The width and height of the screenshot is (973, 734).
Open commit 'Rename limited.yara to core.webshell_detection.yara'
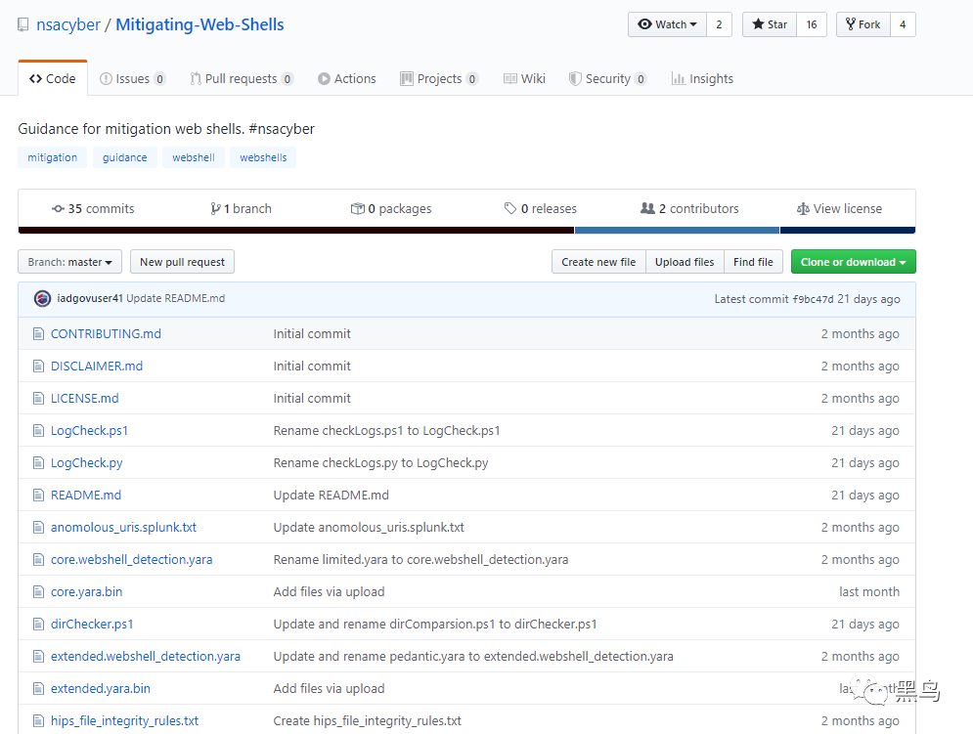pyautogui.click(x=420, y=560)
